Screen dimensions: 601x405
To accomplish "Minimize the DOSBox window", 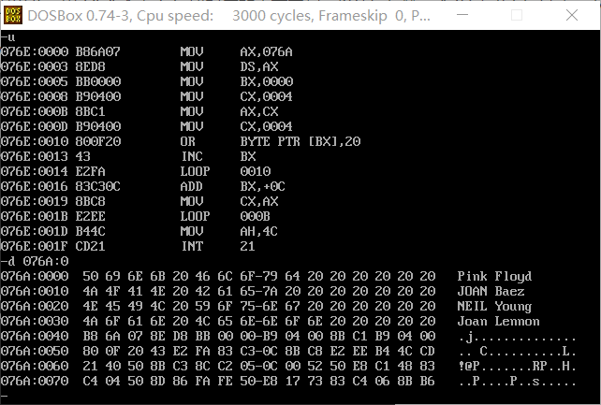I will [x=462, y=15].
